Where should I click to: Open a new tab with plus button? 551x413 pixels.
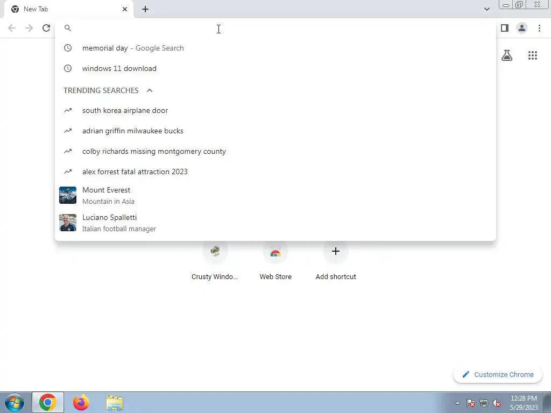pyautogui.click(x=145, y=9)
